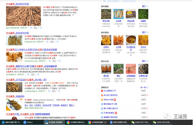
Task: Open the 虫草蝙蝠蛾 link under 相关生物
Action: [x=131, y=76]
